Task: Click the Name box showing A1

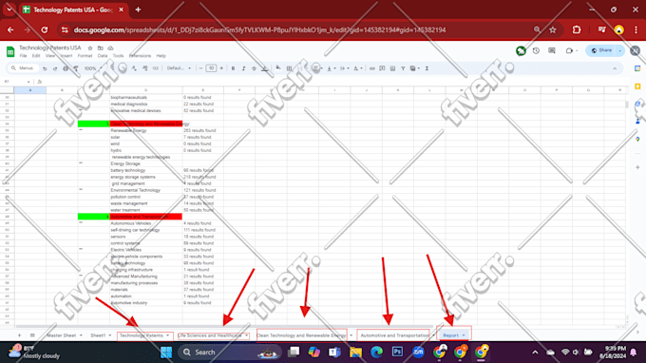Action: (16, 82)
